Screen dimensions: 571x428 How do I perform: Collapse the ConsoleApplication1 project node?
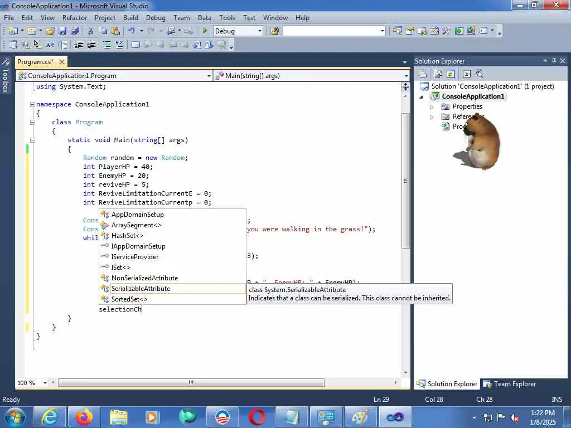422,97
